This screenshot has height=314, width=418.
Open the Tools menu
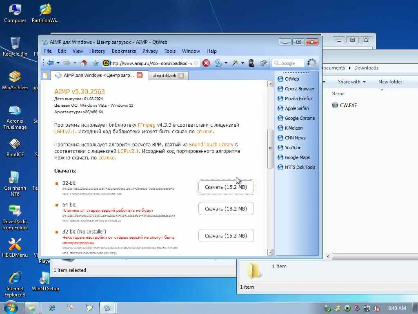tap(170, 51)
